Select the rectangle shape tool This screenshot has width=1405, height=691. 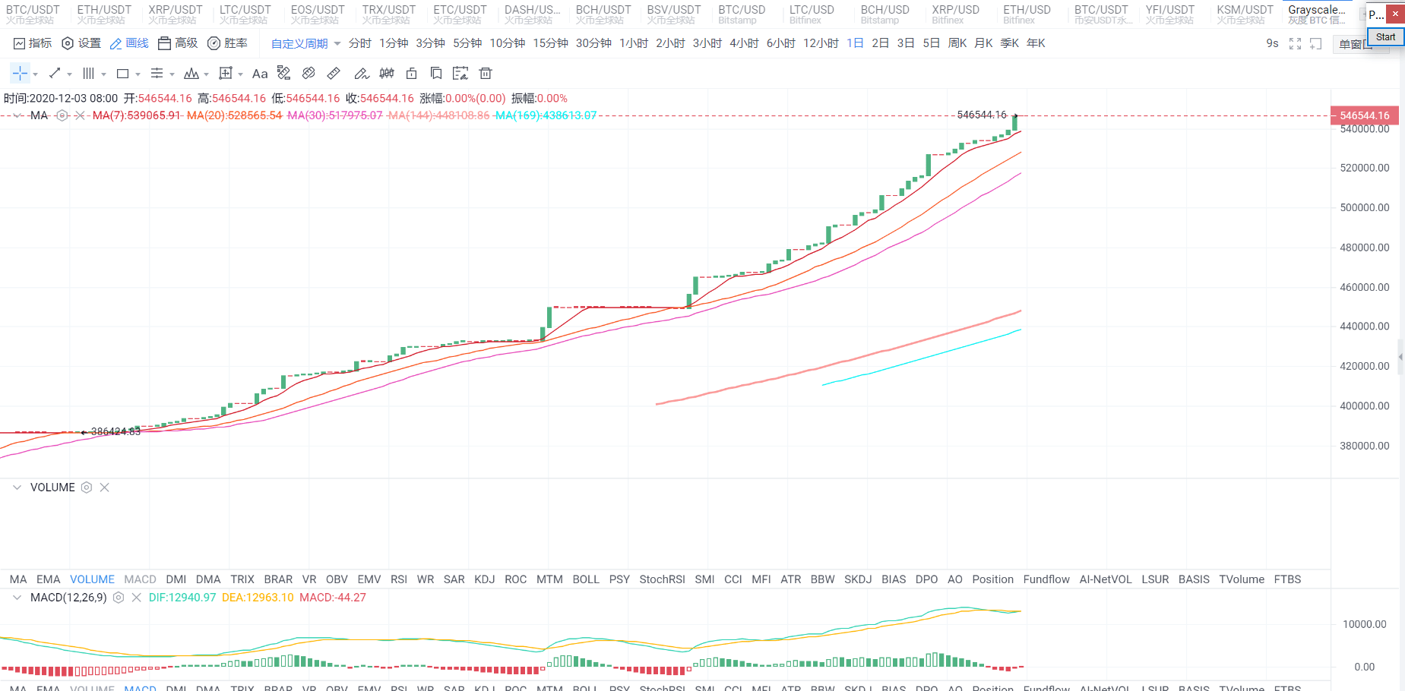coord(122,74)
